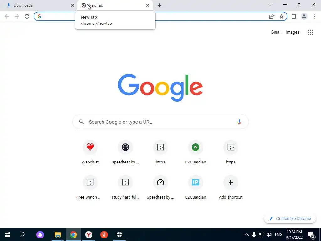Click the Customize Chrome button
This screenshot has width=321, height=241.
[290, 218]
